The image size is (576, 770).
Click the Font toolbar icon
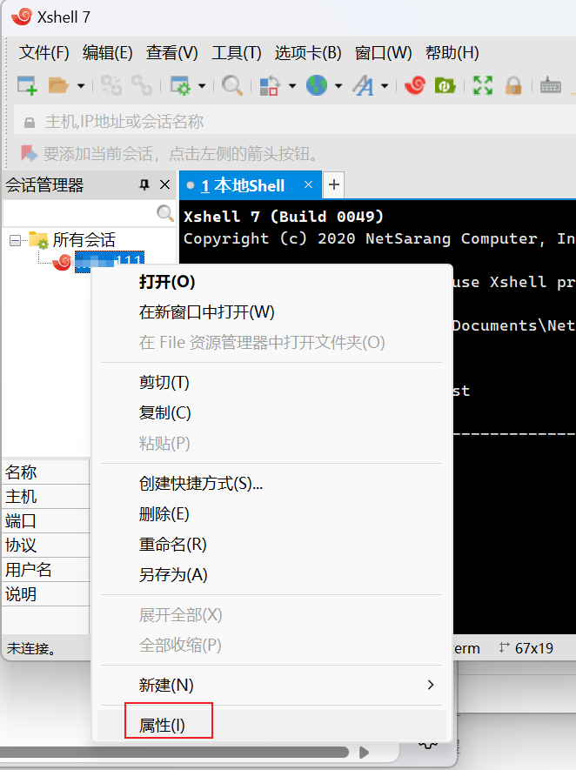coord(364,85)
